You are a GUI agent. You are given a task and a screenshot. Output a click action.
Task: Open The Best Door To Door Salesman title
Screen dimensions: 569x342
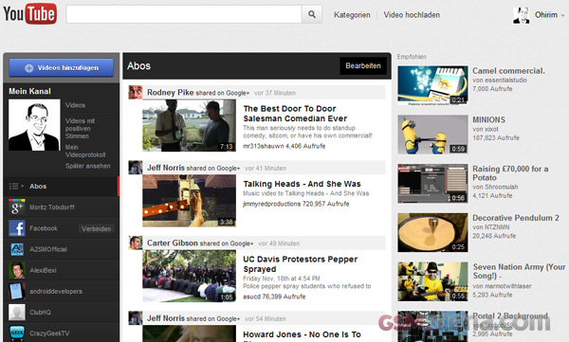click(x=295, y=114)
